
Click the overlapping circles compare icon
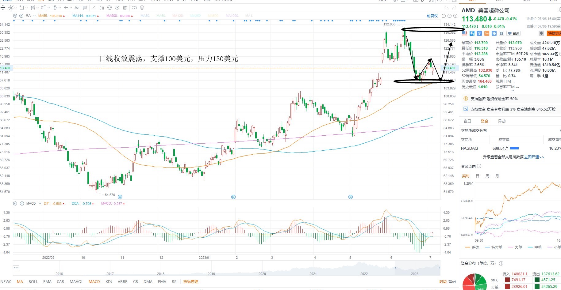coord(134,8)
